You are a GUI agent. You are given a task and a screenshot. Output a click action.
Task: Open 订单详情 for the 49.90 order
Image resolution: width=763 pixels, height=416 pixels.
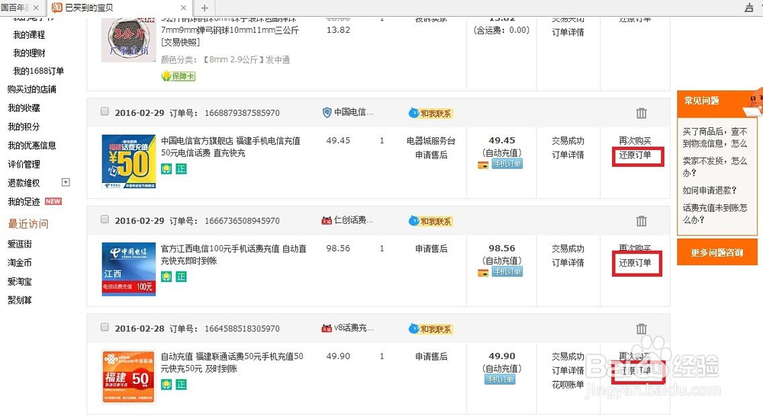tap(568, 371)
